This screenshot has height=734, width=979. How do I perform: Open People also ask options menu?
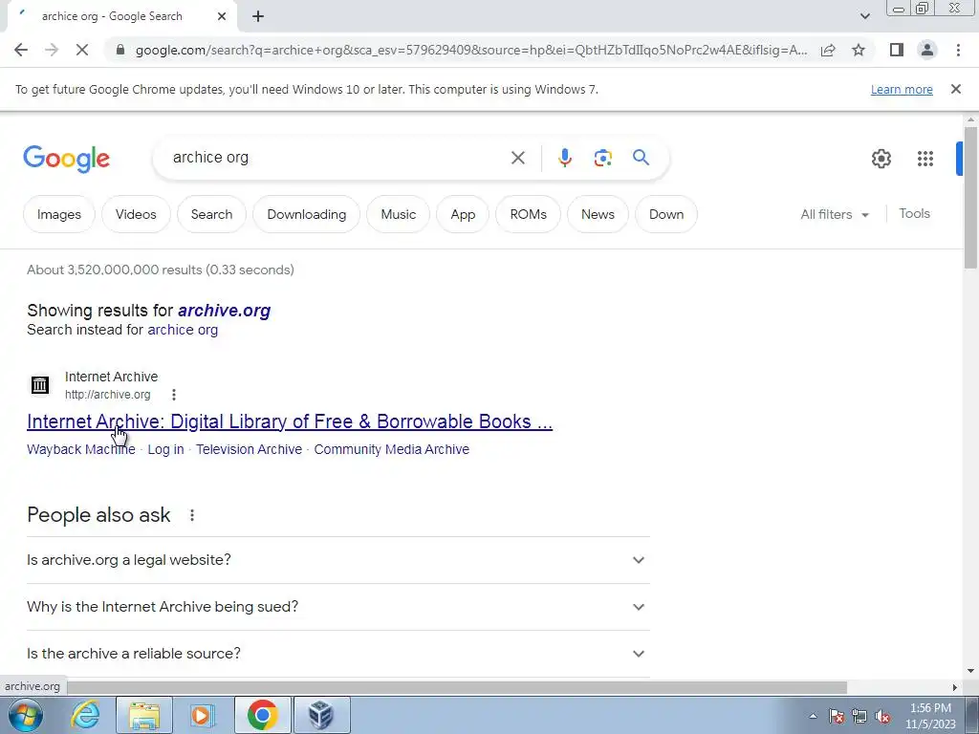click(192, 515)
